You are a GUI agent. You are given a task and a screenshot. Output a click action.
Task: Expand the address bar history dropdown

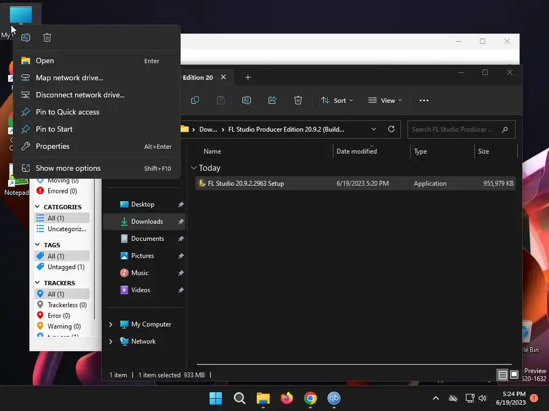point(374,130)
